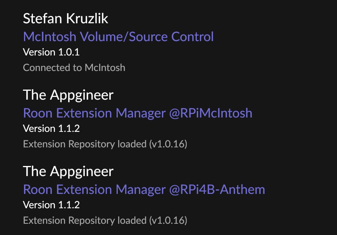Open the McIntosh Volume/Source Control extension link
Image resolution: width=337 pixels, height=235 pixels.
click(x=118, y=36)
